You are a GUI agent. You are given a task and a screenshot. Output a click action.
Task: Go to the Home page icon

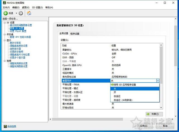click(29, 13)
